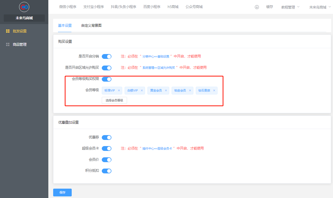Image resolution: width=333 pixels, height=198 pixels.
Task: Turn off 会员等级购买权限 switch
Action: coord(107,79)
